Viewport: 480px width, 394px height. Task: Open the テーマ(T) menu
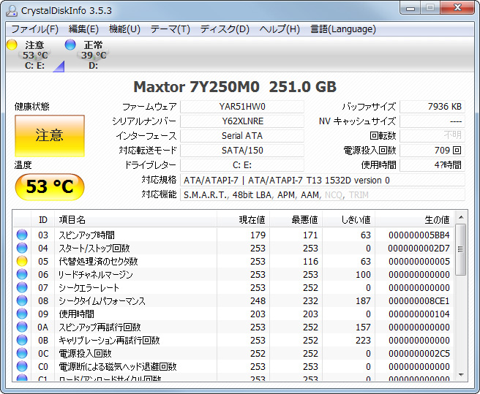[x=170, y=29]
